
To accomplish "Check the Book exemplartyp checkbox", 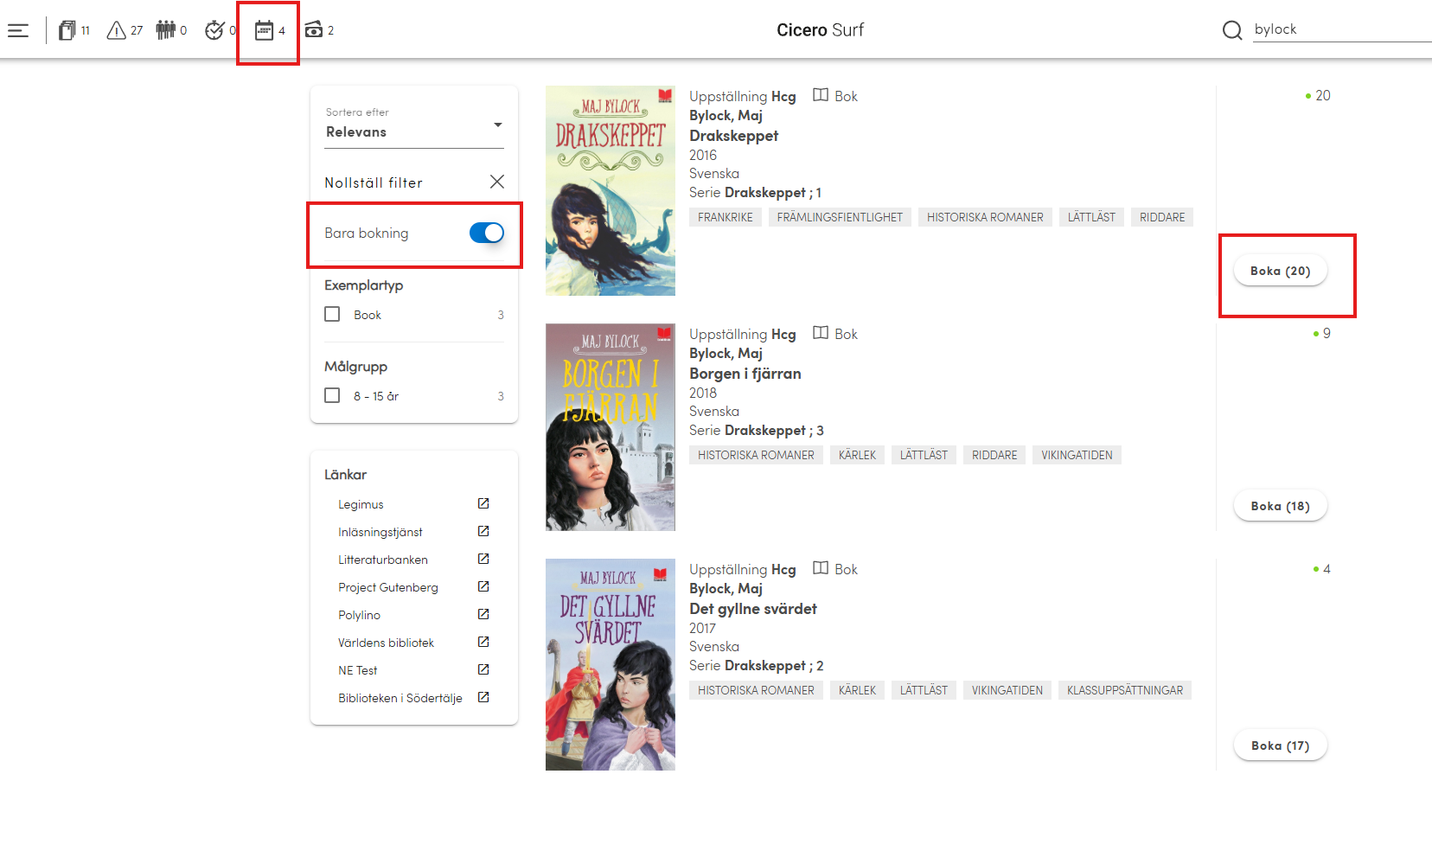I will pyautogui.click(x=332, y=314).
